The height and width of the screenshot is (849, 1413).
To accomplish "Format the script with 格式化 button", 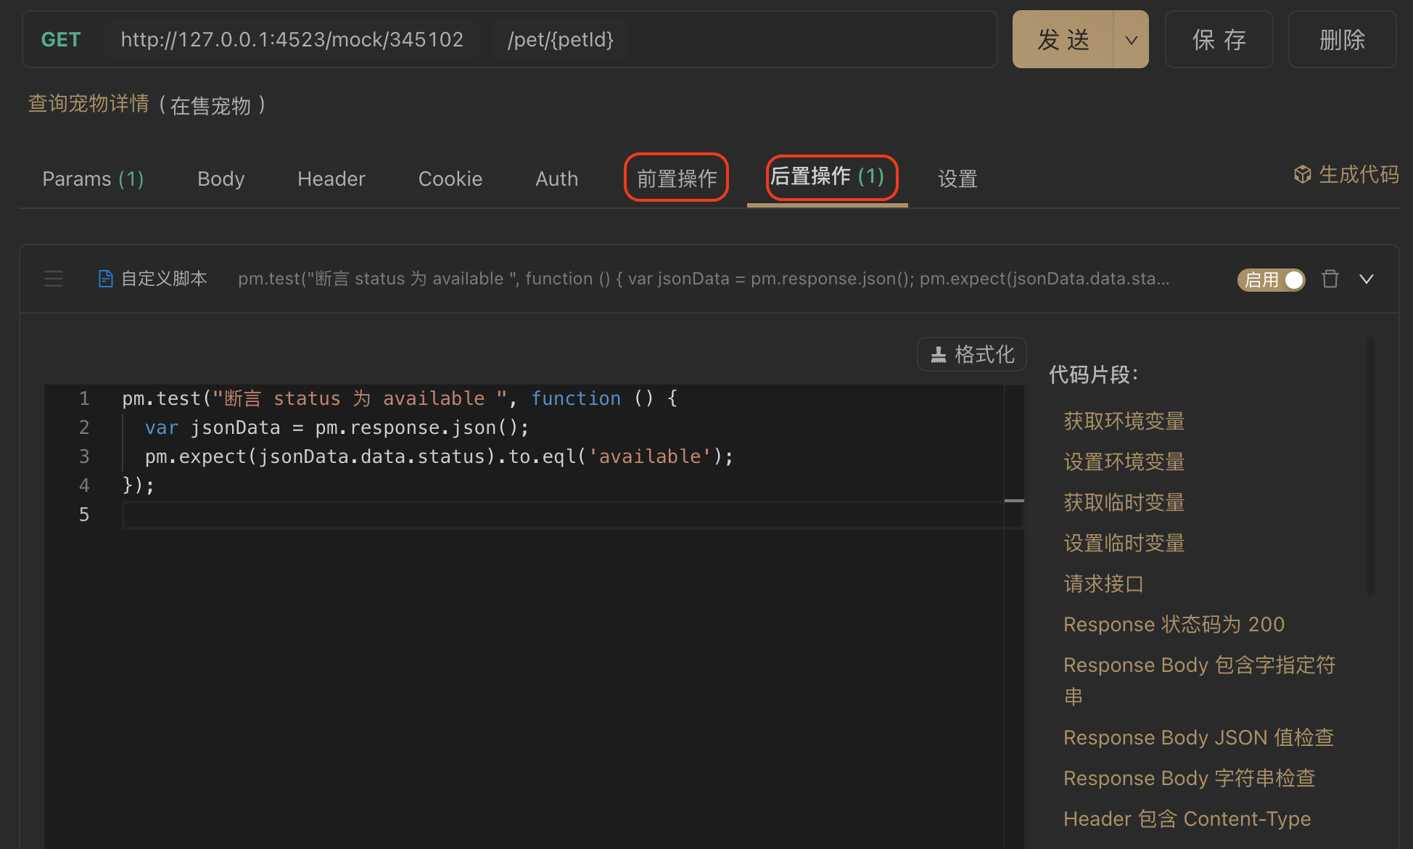I will (x=971, y=354).
